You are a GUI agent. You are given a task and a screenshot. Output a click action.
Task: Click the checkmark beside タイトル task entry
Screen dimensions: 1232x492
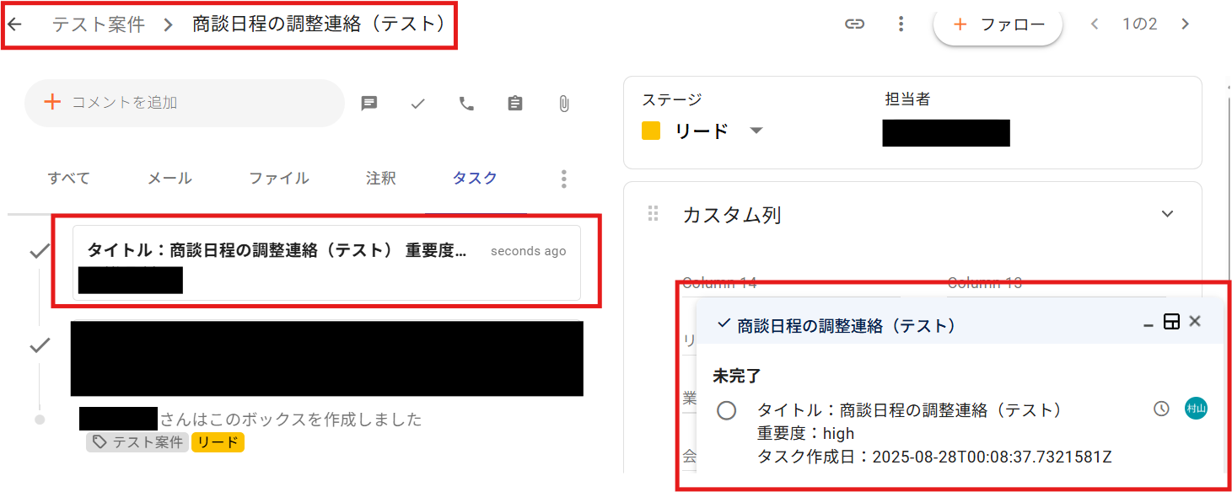click(x=39, y=250)
